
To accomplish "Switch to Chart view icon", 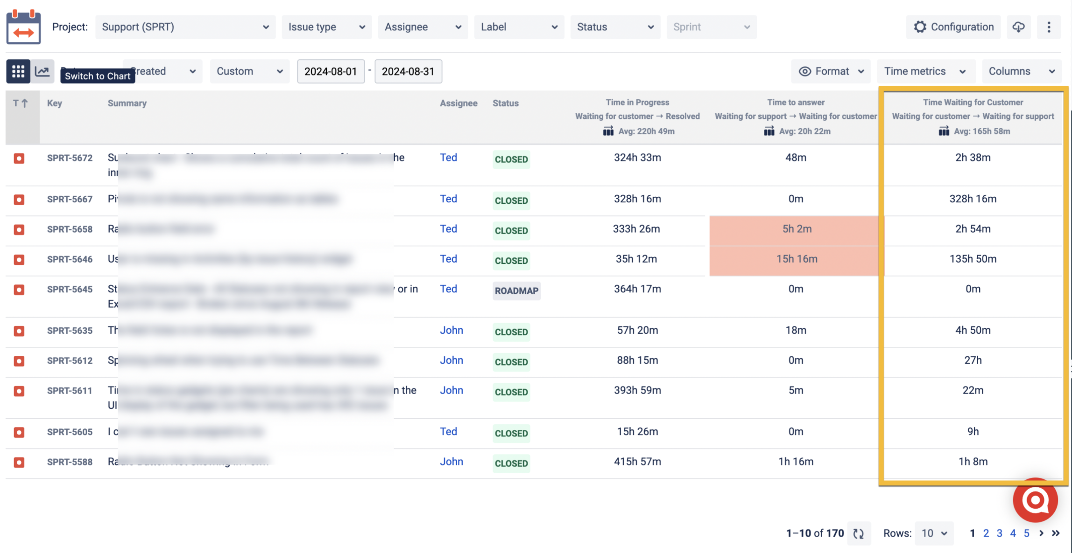I will coord(42,71).
